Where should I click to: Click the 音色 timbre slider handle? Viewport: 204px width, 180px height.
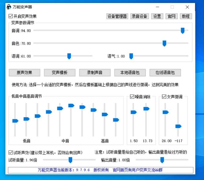[164, 43]
